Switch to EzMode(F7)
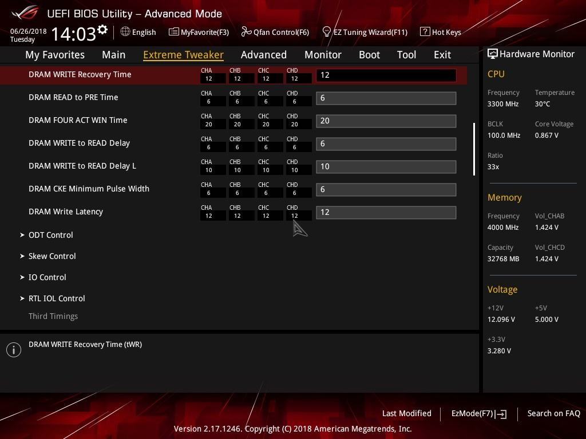 tap(479, 414)
